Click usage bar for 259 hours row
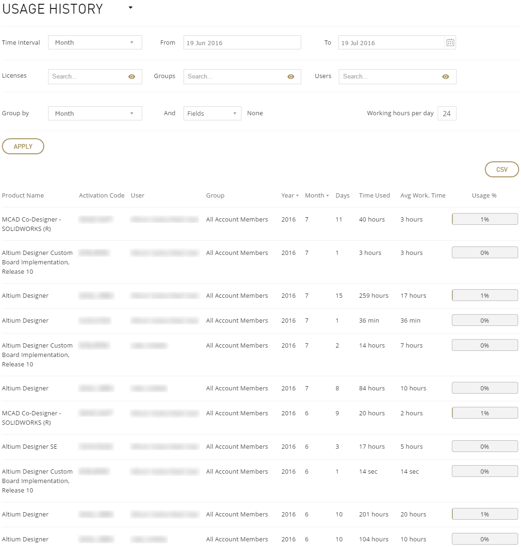This screenshot has width=521, height=547. (x=485, y=295)
